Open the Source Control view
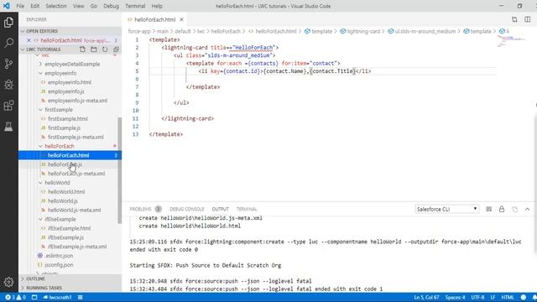This screenshot has height=302, width=537. tap(9, 64)
